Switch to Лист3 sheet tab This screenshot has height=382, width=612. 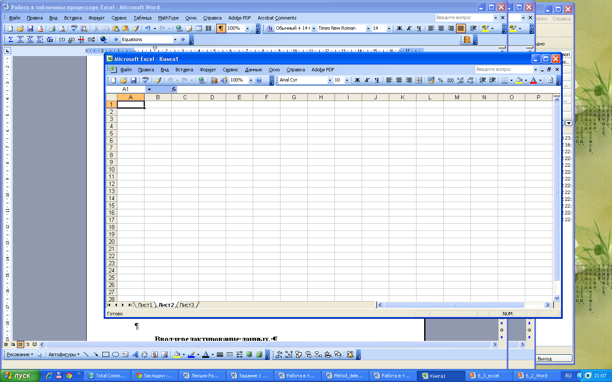[187, 305]
